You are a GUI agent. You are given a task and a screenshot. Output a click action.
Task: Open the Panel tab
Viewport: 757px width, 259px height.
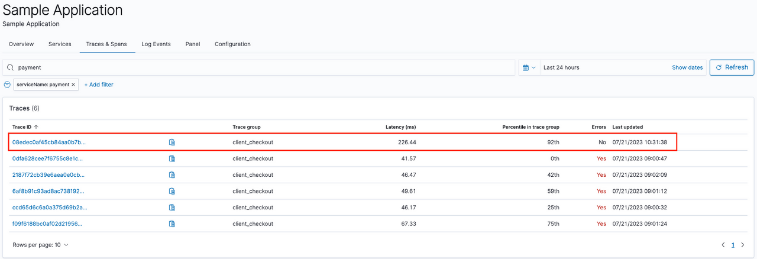tap(193, 44)
